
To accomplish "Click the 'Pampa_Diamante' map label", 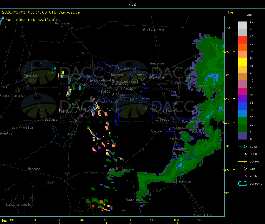I will (x=12, y=96).
